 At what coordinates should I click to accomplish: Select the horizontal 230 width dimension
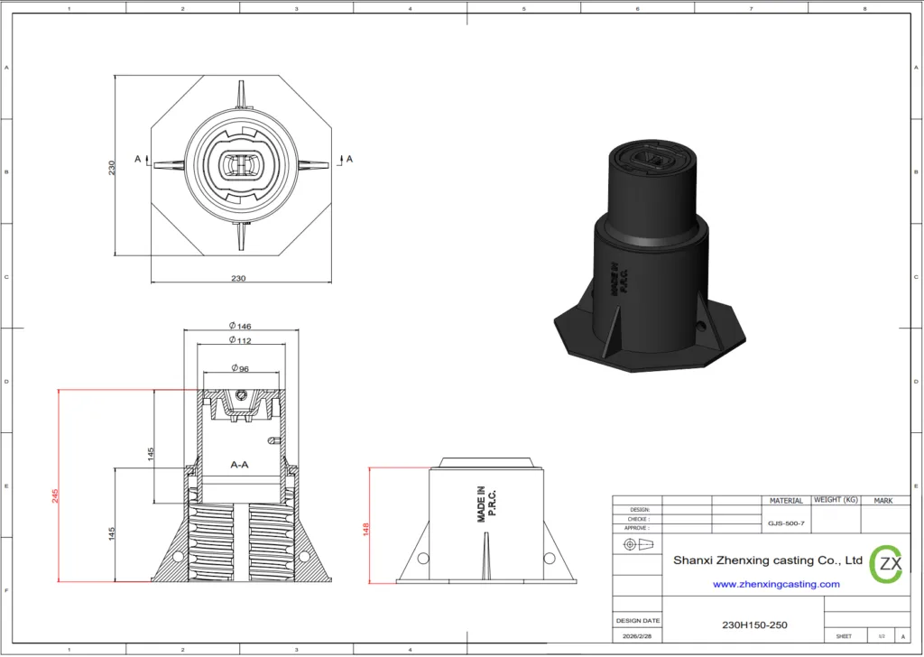pos(238,278)
